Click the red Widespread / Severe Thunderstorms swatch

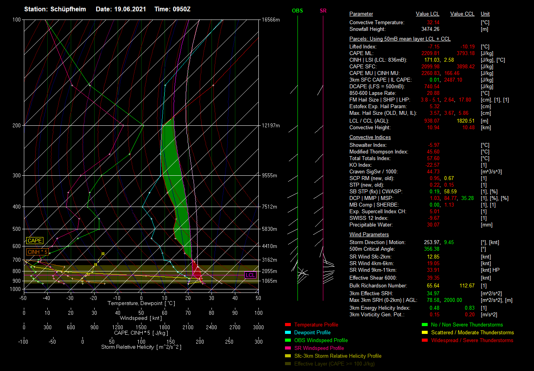[x=425, y=341]
